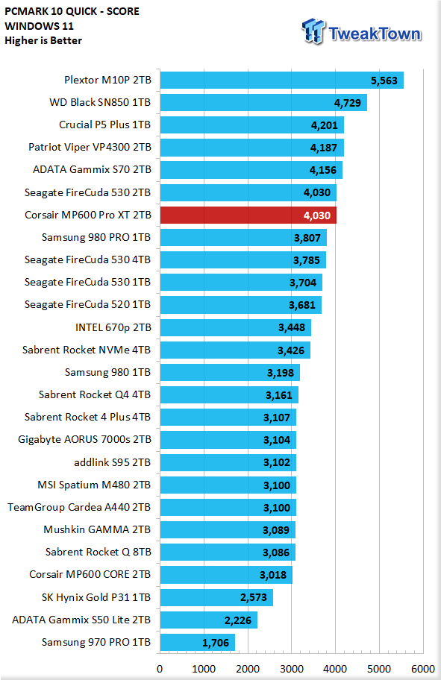Image resolution: width=441 pixels, height=680 pixels.
Task: Click the TweakTown logo icon
Action: pos(313,31)
